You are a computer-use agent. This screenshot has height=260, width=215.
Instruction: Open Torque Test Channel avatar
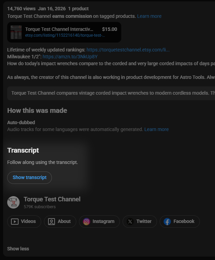click(x=13, y=202)
